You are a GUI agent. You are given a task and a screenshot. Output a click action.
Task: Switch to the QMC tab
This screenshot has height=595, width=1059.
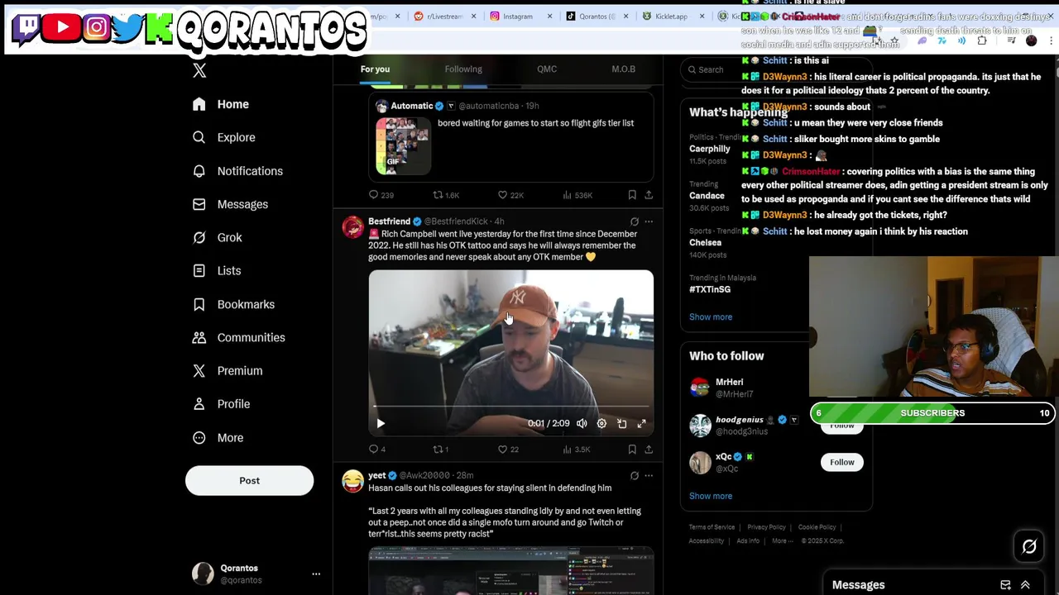[x=547, y=69]
